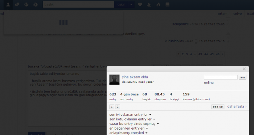Click the pie chart stats icon

coord(36,5)
